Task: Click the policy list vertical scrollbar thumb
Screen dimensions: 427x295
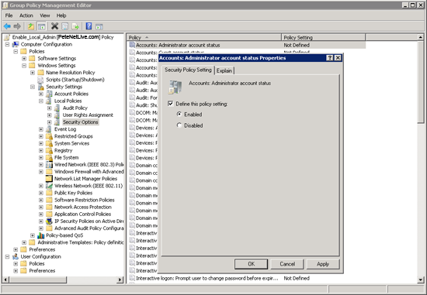Action: pos(421,81)
